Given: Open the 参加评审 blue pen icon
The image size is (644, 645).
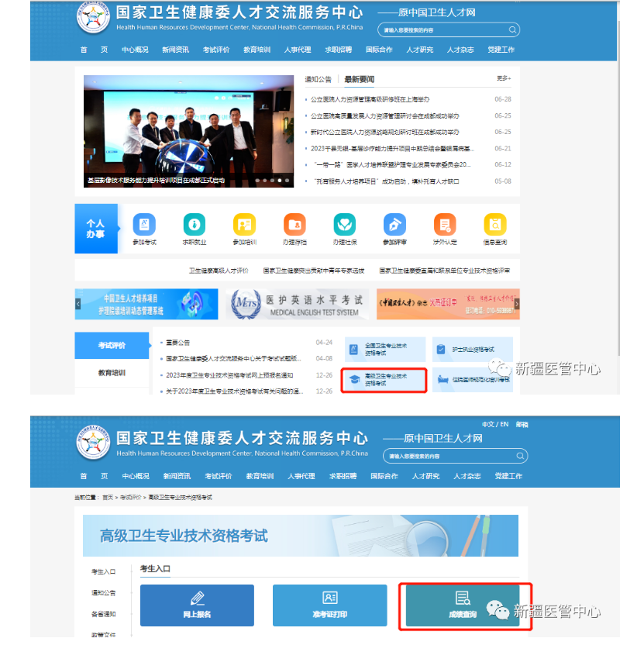Looking at the screenshot, I should [x=394, y=225].
